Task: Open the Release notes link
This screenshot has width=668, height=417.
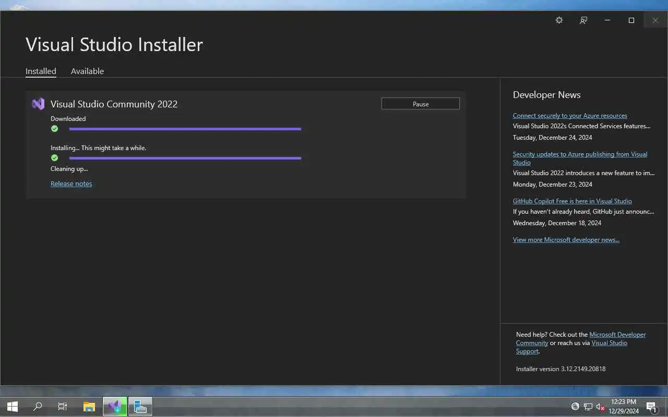Action: (x=71, y=183)
